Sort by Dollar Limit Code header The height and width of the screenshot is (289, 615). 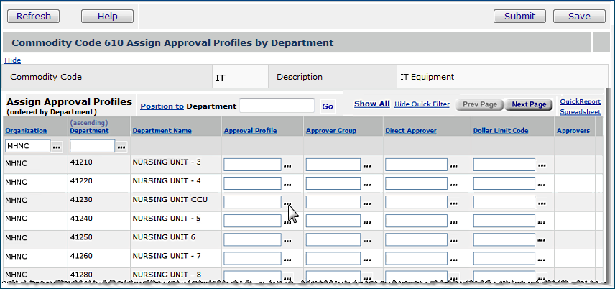[x=501, y=131]
